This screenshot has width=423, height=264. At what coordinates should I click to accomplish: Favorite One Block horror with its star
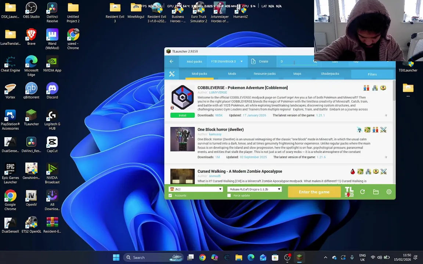click(386, 157)
